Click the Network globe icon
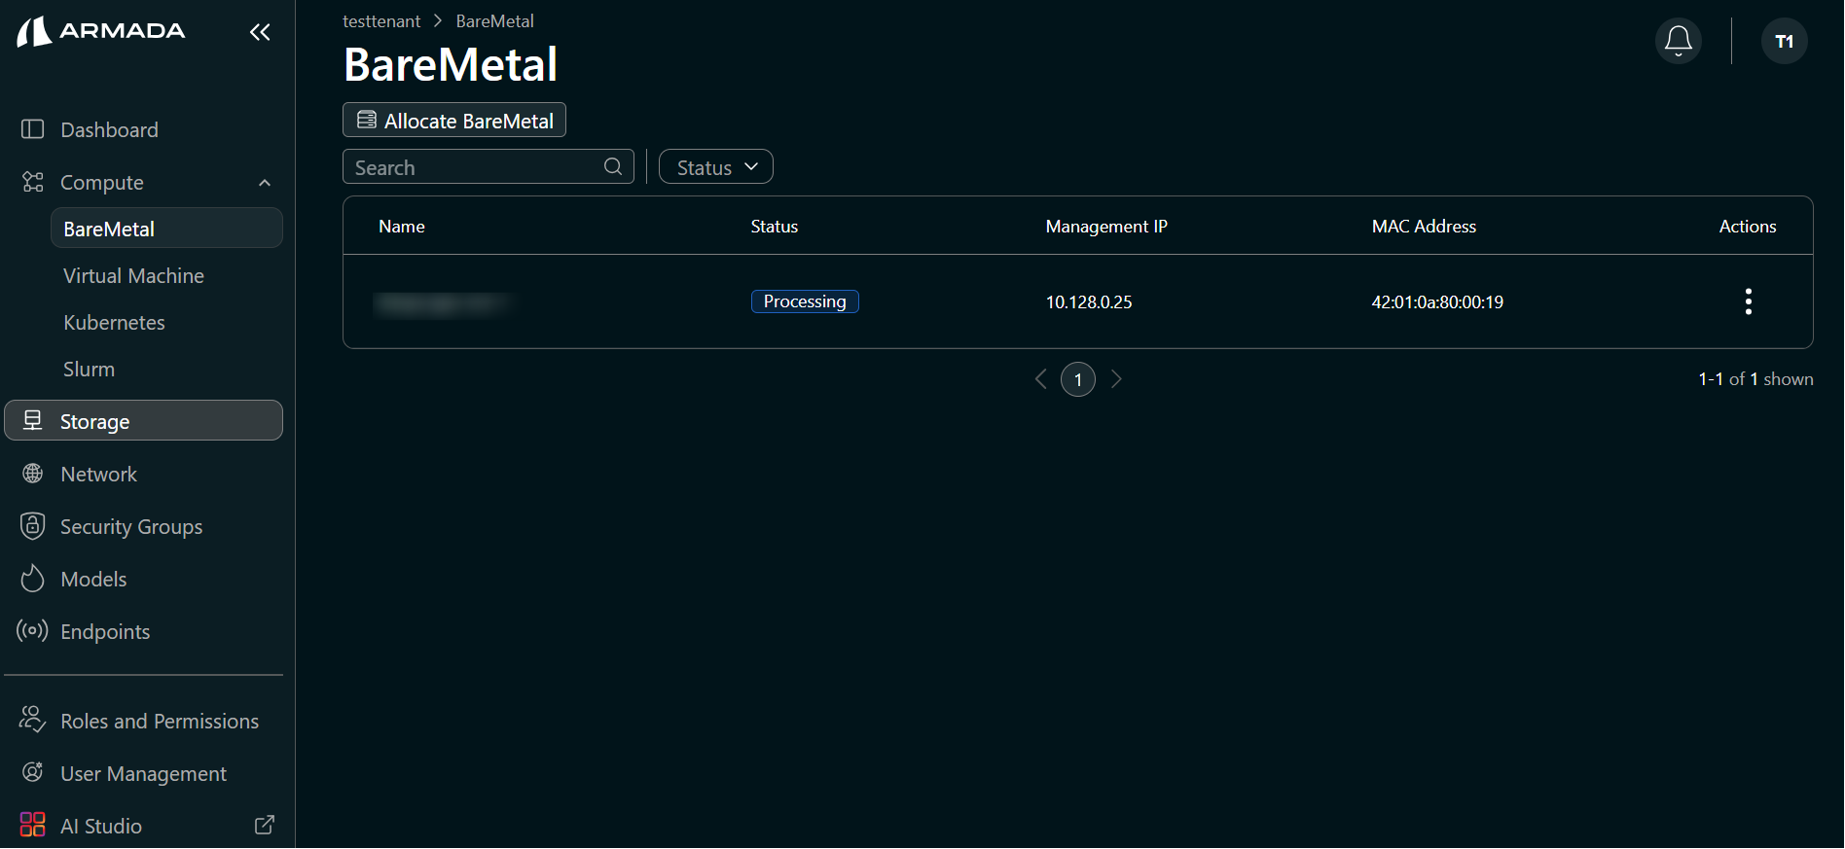The width and height of the screenshot is (1845, 849). 33,474
